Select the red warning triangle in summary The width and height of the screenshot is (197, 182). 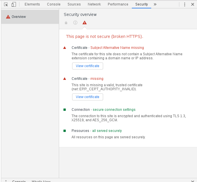coord(85,23)
